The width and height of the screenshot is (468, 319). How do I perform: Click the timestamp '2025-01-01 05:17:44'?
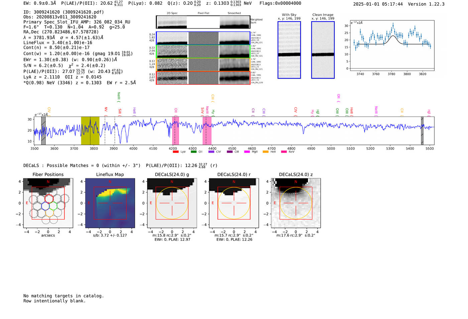coord(378,4)
